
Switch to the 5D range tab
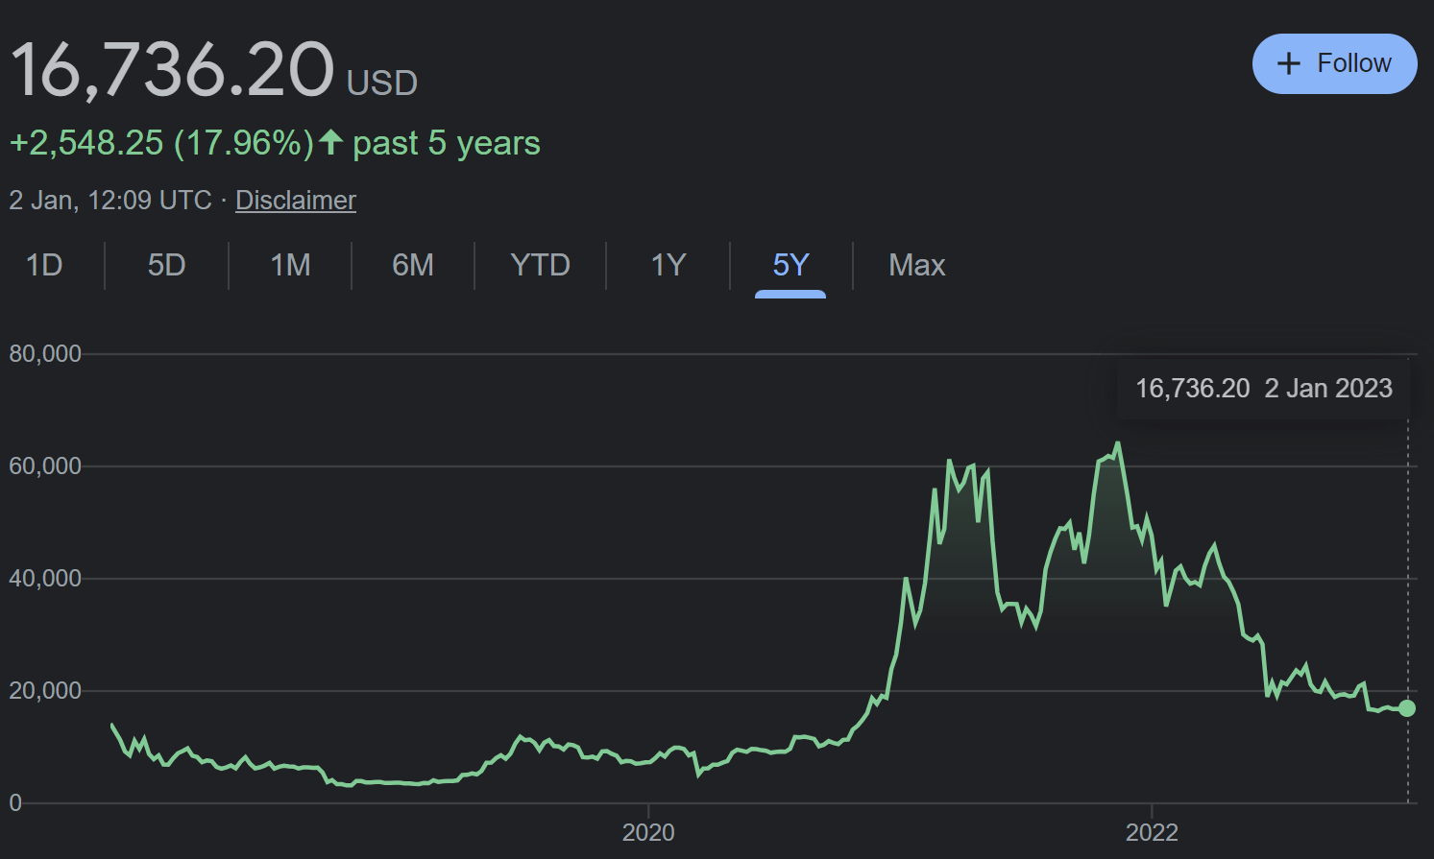tap(166, 265)
